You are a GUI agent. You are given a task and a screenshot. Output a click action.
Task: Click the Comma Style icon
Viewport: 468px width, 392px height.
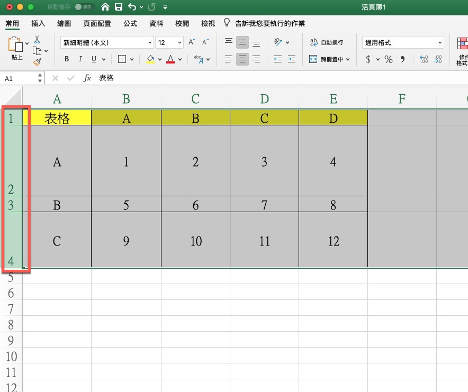403,59
